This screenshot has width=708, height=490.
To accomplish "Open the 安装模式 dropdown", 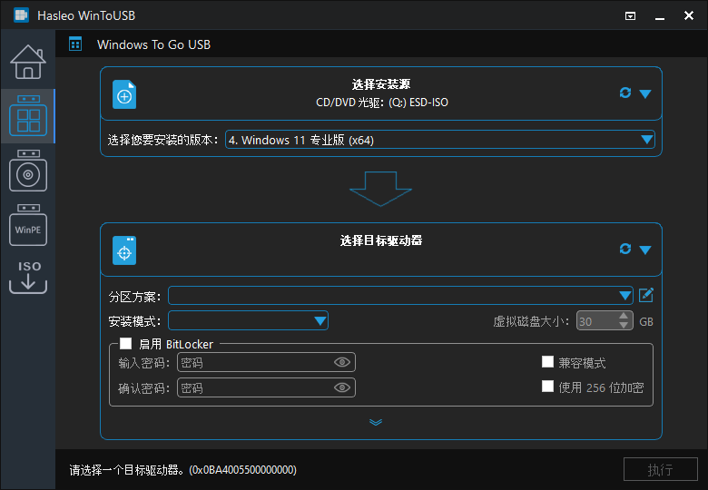I will pyautogui.click(x=248, y=321).
